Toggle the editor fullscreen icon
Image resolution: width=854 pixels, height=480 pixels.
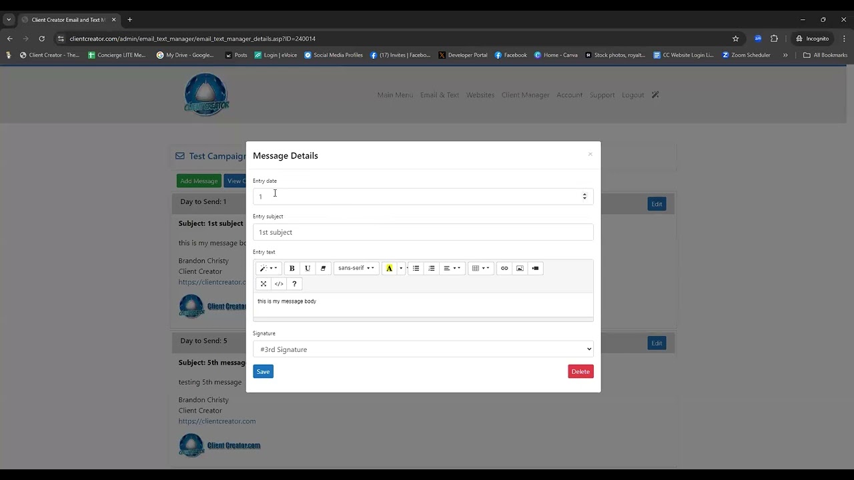coord(264,284)
